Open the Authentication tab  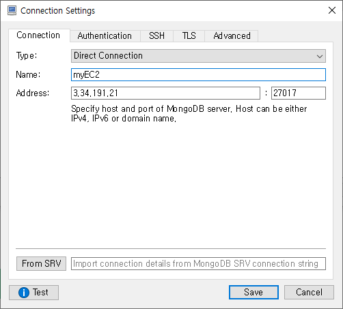click(x=105, y=36)
